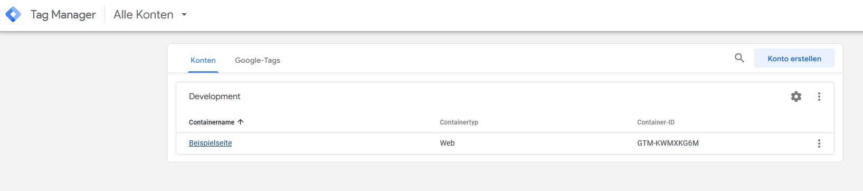Viewport: 863px width, 191px height.
Task: Click the sort arrow beside Containername
Action: (241, 122)
